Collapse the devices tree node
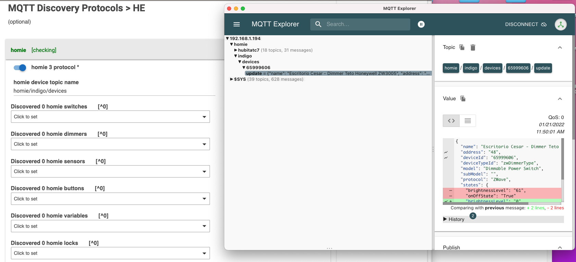The image size is (576, 262). click(240, 62)
